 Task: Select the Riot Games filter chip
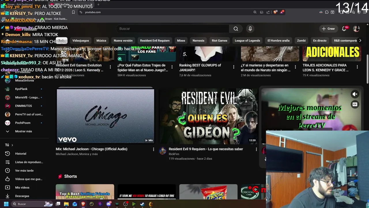tap(220, 40)
